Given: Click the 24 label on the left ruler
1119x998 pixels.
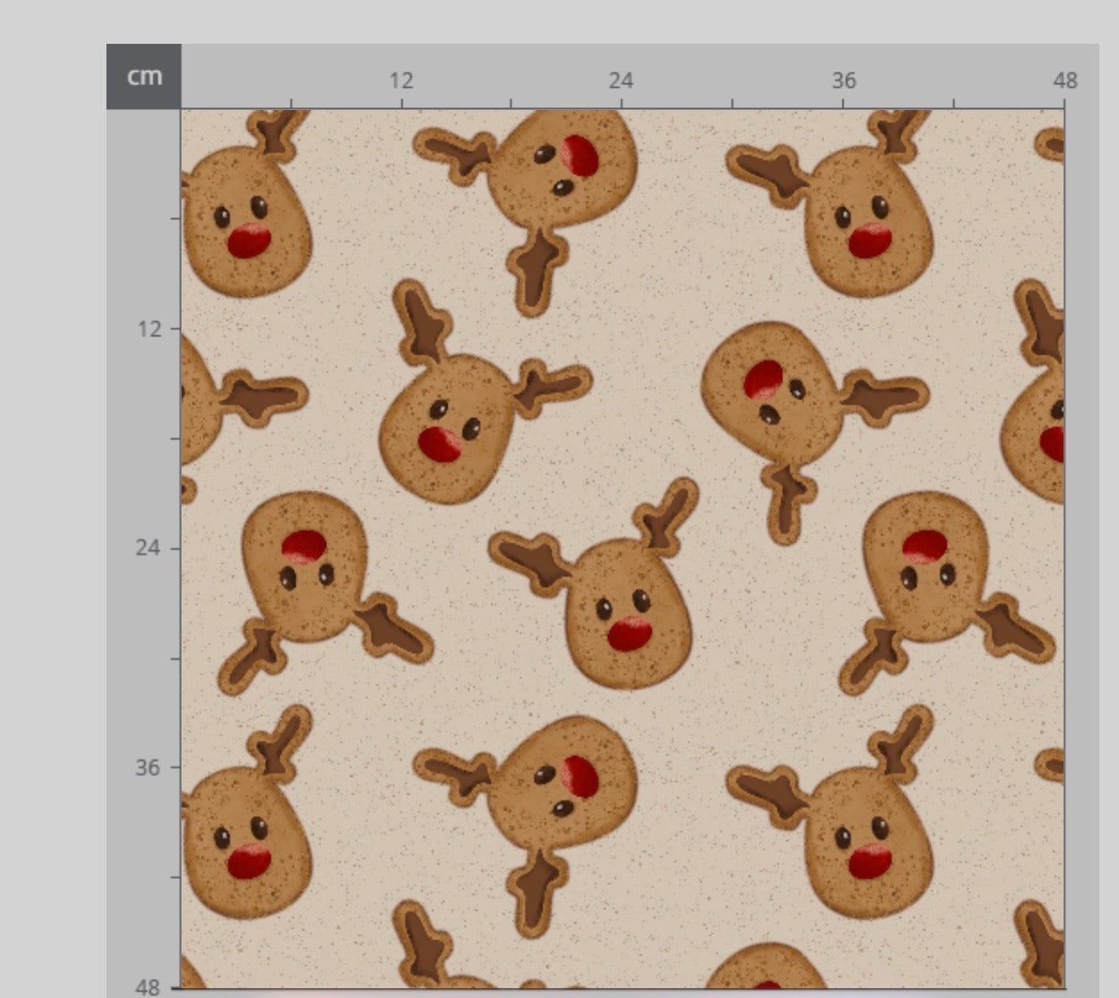Looking at the screenshot, I should coord(148,547).
